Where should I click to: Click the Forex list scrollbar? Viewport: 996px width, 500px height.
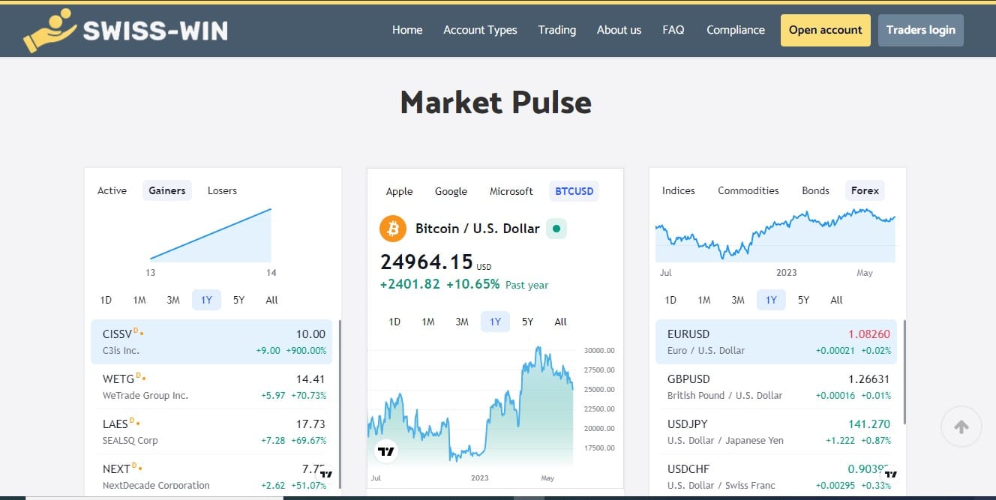(905, 371)
